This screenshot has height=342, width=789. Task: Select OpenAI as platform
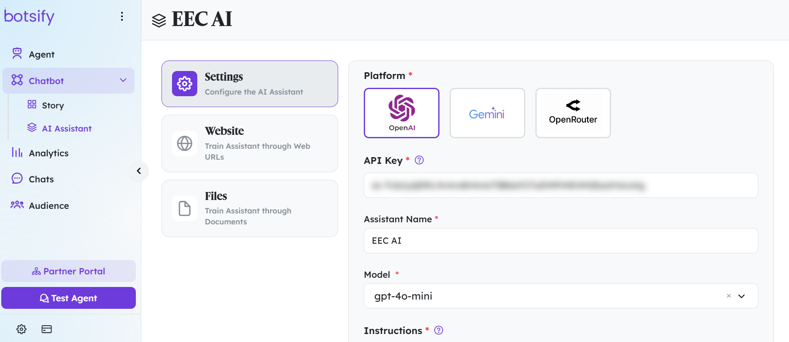coord(402,113)
